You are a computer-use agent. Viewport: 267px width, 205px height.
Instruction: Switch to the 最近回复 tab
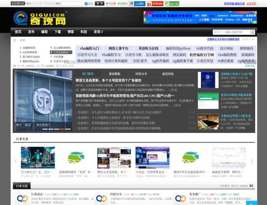coord(168,74)
